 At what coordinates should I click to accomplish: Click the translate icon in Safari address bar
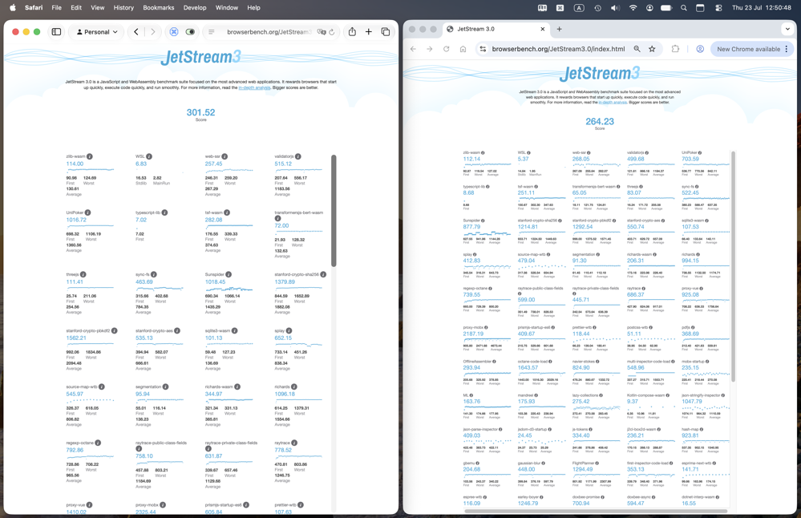(x=321, y=31)
